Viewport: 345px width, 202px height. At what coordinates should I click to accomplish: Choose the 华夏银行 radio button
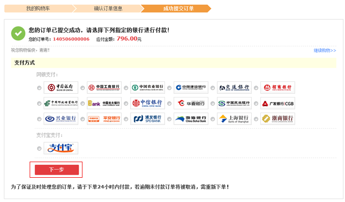pyautogui.click(x=169, y=103)
